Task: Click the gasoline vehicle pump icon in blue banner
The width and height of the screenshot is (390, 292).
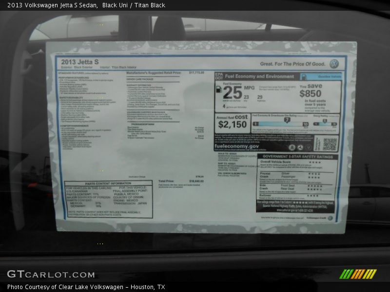Action: (304, 77)
